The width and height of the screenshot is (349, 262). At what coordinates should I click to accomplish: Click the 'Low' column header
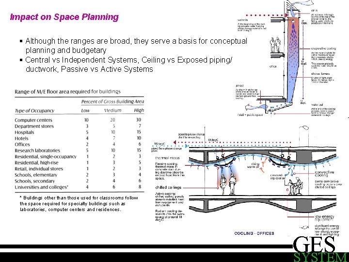click(x=85, y=111)
